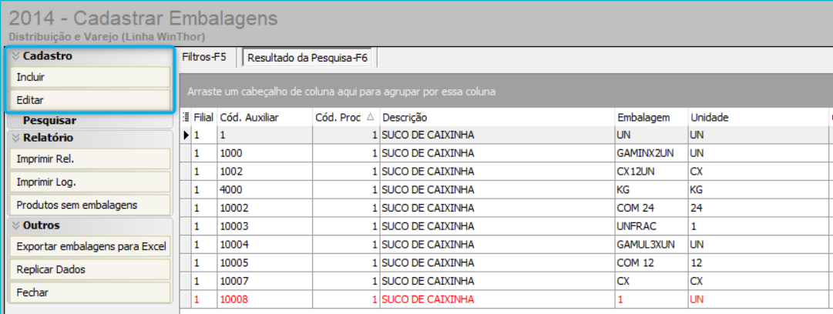
Task: Click the Editar button
Action: click(x=90, y=100)
